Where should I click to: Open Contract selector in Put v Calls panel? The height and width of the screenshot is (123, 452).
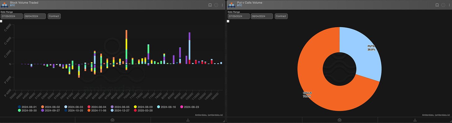coord(281,16)
